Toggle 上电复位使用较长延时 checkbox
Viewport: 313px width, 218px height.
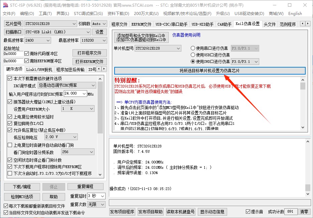pos(10,117)
